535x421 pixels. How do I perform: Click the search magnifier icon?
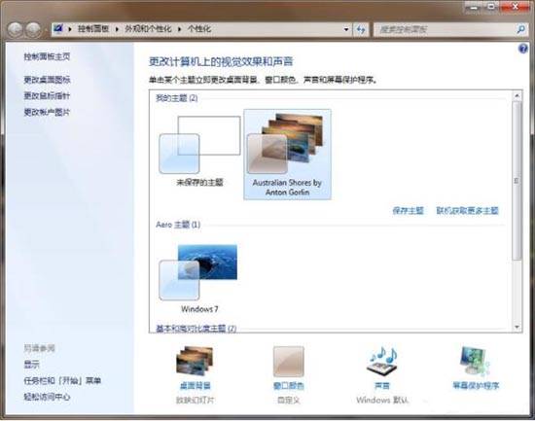(x=521, y=29)
